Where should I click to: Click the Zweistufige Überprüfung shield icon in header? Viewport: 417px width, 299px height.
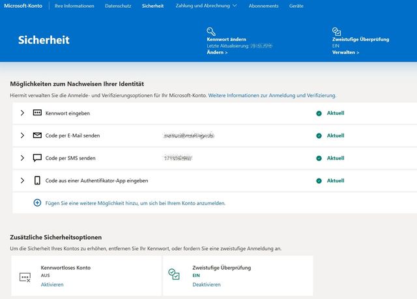pos(336,31)
